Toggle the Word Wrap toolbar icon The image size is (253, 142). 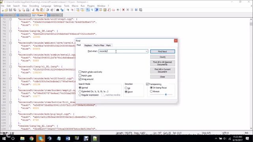88,10
